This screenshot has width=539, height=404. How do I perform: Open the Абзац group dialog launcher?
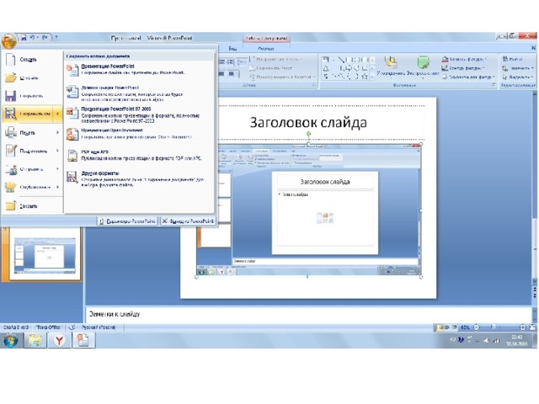[314, 85]
